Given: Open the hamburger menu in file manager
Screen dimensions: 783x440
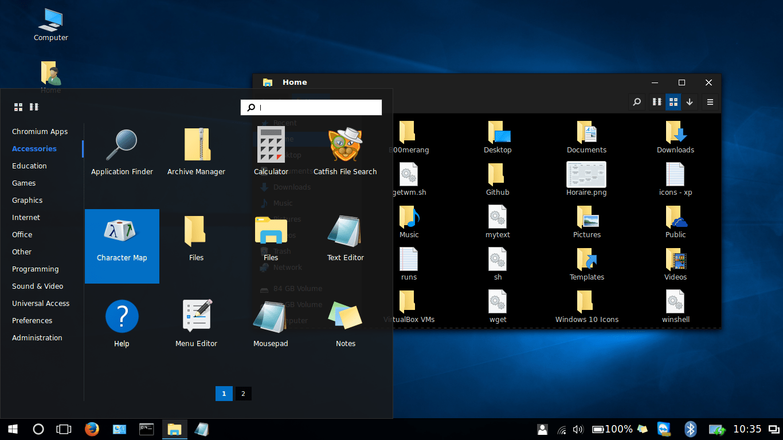Looking at the screenshot, I should tap(710, 102).
